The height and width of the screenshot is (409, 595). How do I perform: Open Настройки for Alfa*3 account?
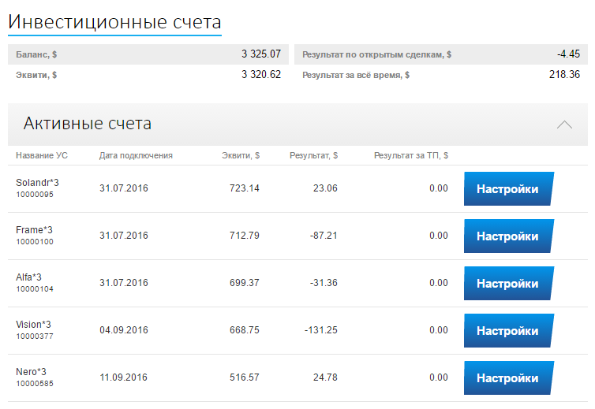507,284
